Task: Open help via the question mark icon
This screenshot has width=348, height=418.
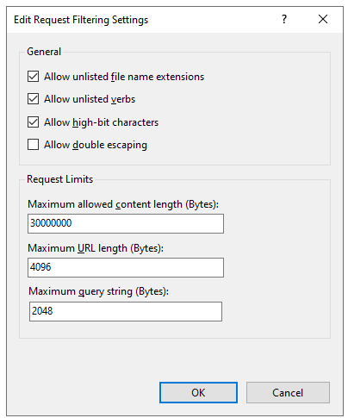Action: coord(284,19)
